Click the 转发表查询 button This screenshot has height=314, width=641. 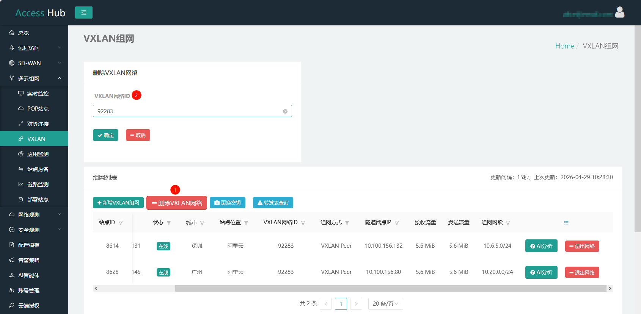[273, 203]
